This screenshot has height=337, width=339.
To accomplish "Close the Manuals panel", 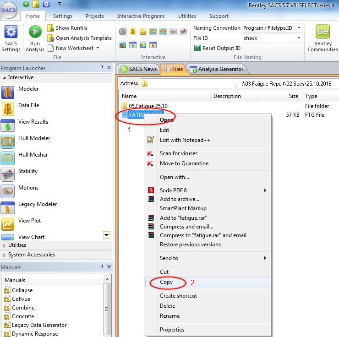I will 109,266.
